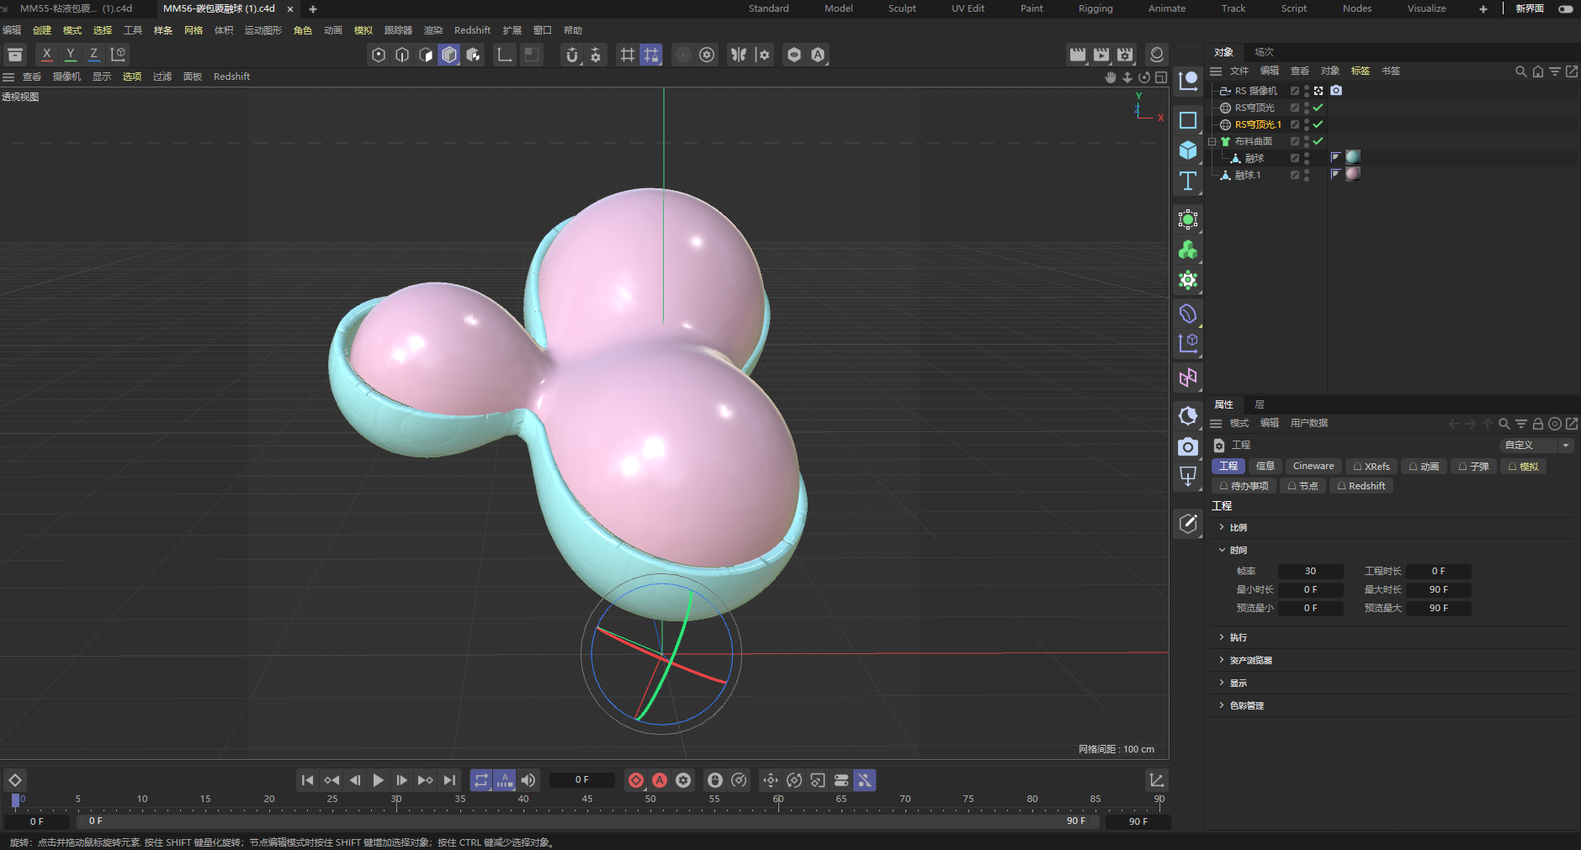Open the 自定义 dropdown in attributes
Viewport: 1581px width, 850px height.
pyautogui.click(x=1536, y=445)
